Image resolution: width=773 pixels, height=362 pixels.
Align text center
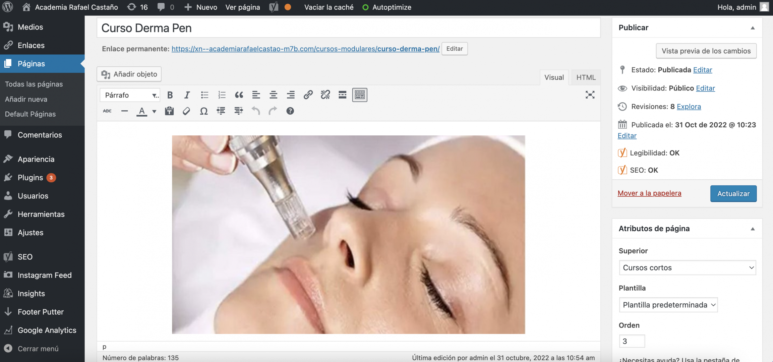tap(274, 95)
